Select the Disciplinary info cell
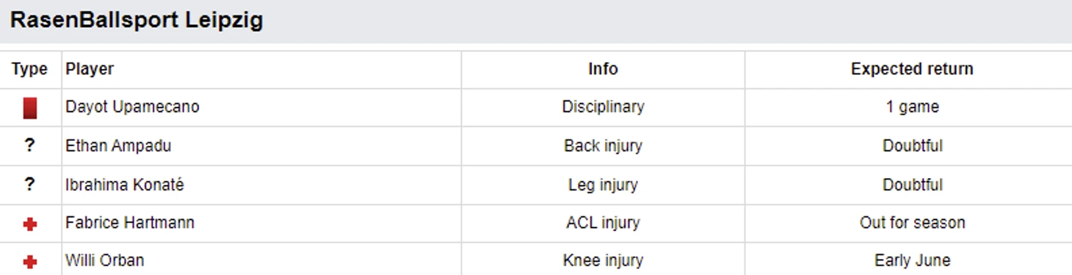Screen dimensions: 1072x275 pos(603,107)
